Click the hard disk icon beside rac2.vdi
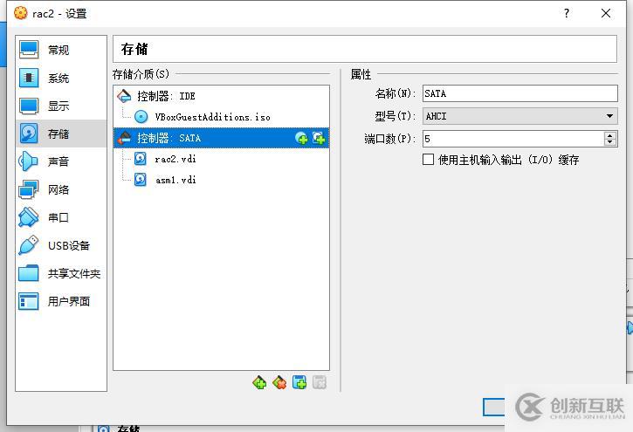 pyautogui.click(x=140, y=159)
